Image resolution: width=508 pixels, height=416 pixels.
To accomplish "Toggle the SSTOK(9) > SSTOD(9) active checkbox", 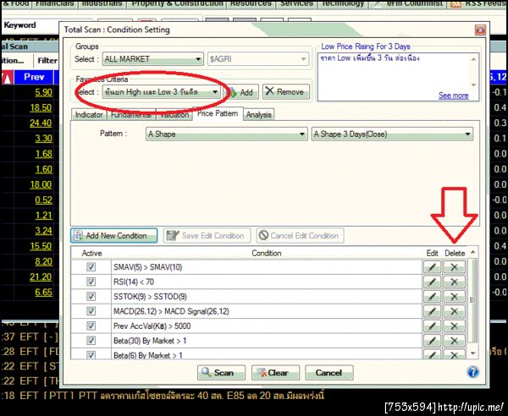I will (x=91, y=296).
